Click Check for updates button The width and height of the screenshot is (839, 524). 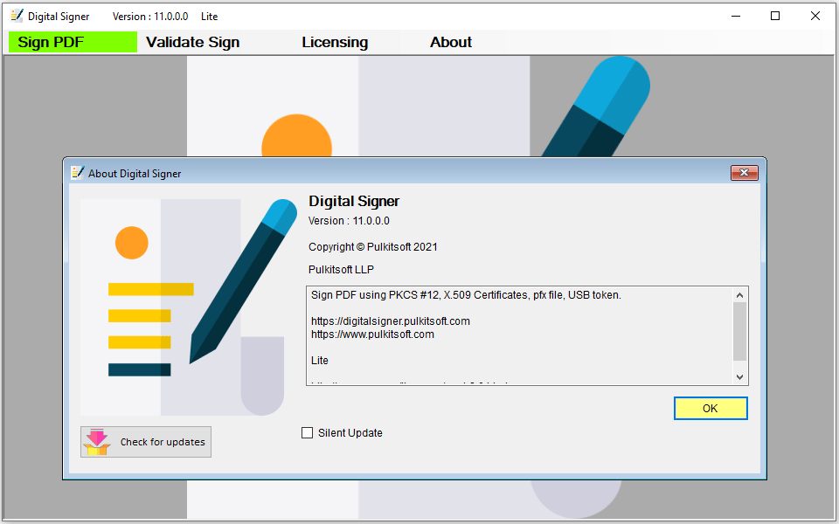pos(146,442)
